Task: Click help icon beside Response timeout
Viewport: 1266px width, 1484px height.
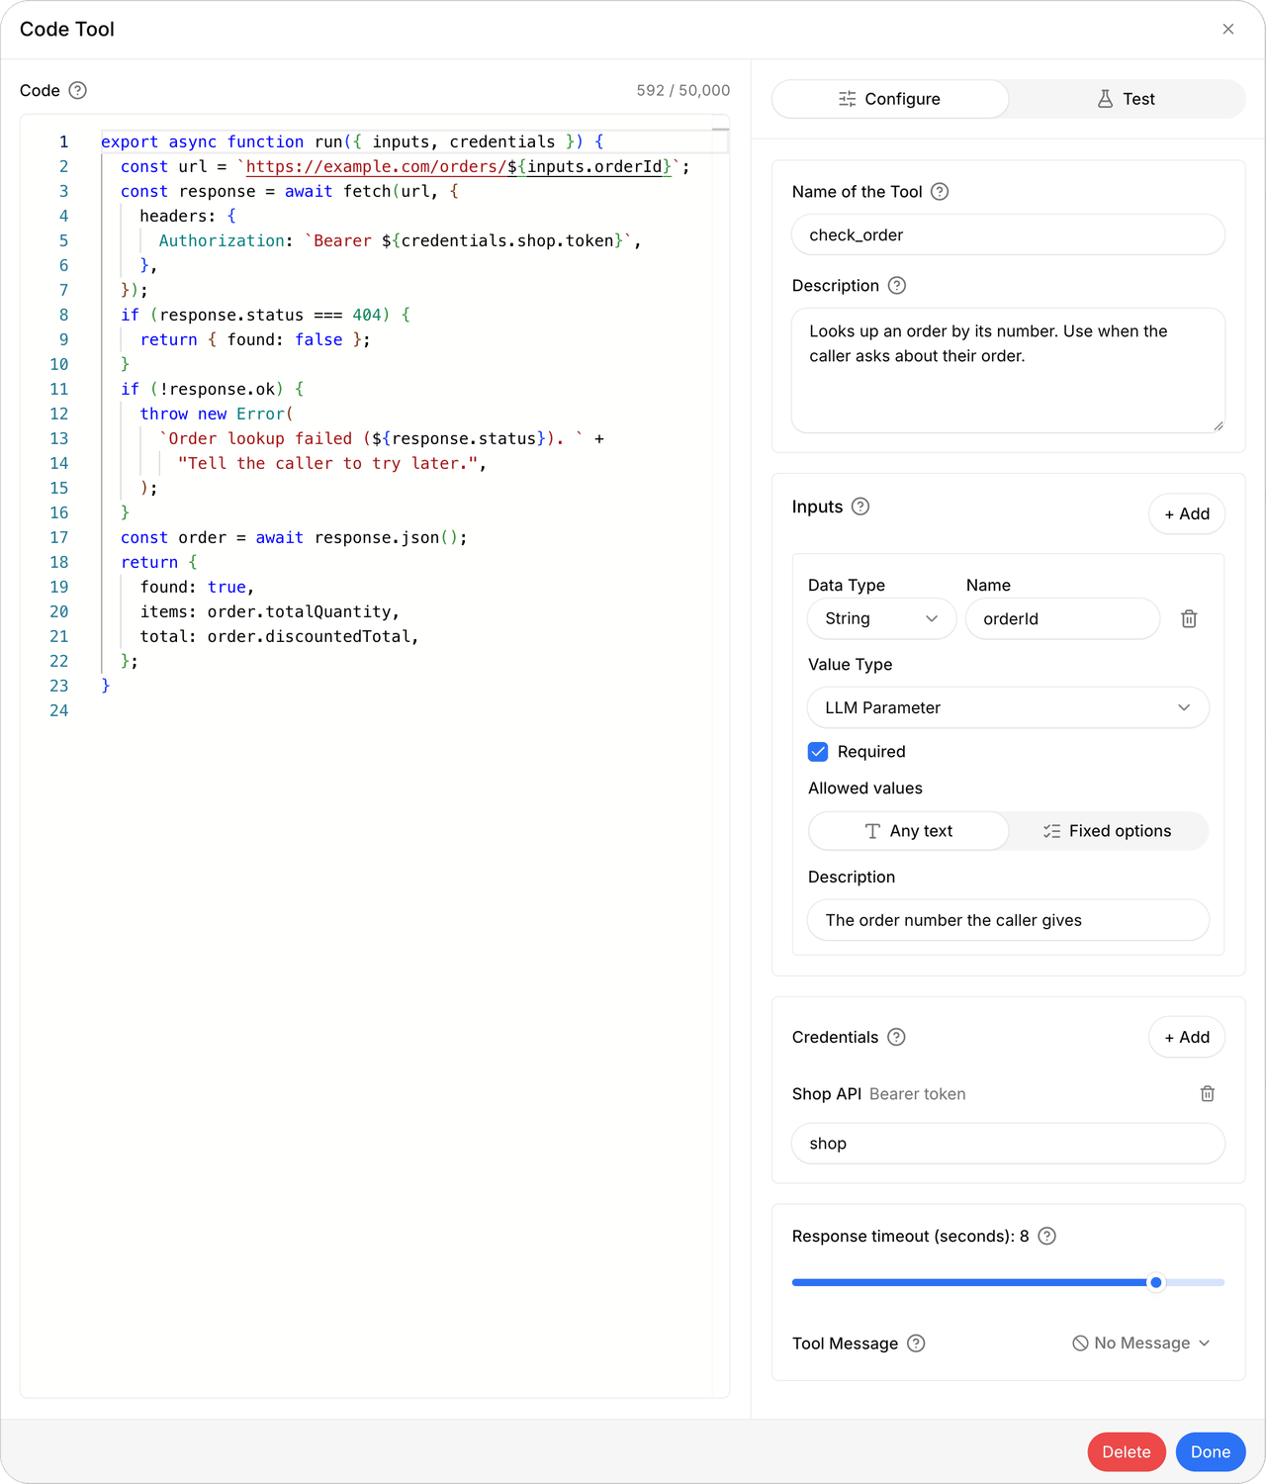Action: point(1047,1236)
